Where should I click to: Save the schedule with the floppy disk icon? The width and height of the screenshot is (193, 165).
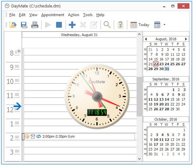tap(24, 25)
